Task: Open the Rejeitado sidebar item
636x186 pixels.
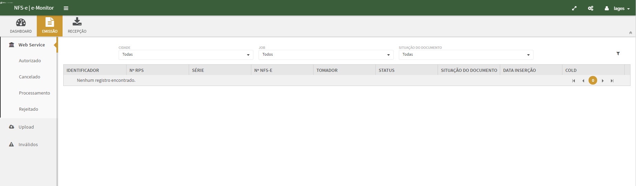Action: pyautogui.click(x=29, y=109)
